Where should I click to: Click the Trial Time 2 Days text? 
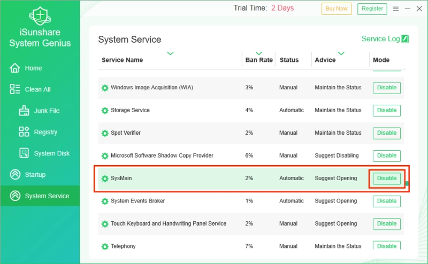263,8
